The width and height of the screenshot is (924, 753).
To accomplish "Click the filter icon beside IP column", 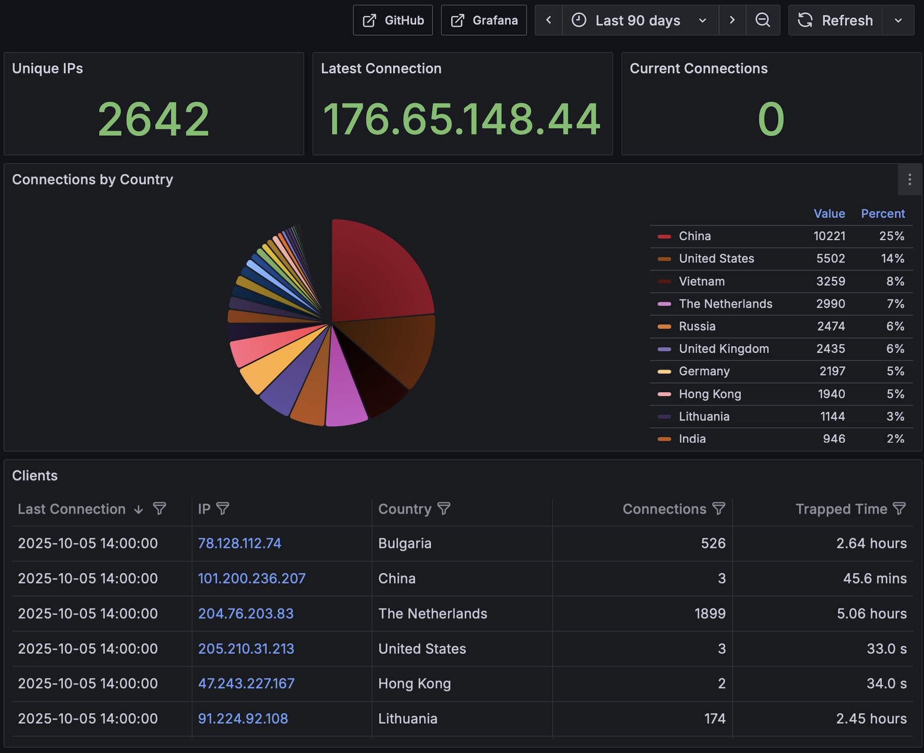I will [x=223, y=509].
